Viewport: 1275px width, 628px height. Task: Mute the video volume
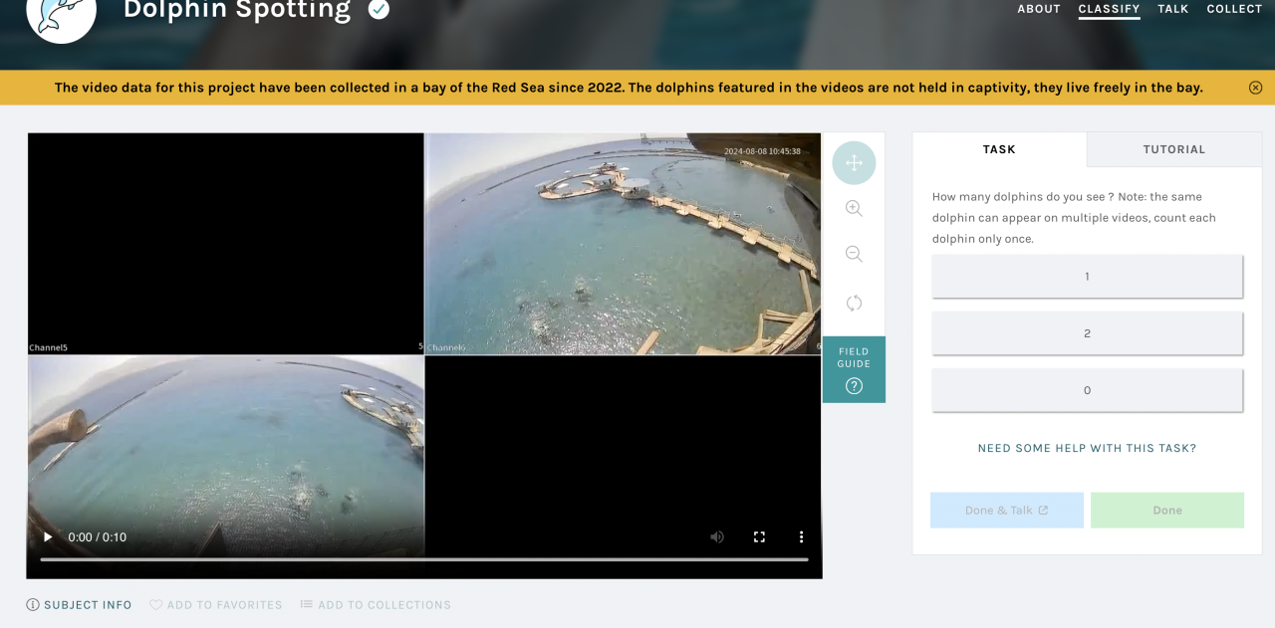[x=717, y=537]
